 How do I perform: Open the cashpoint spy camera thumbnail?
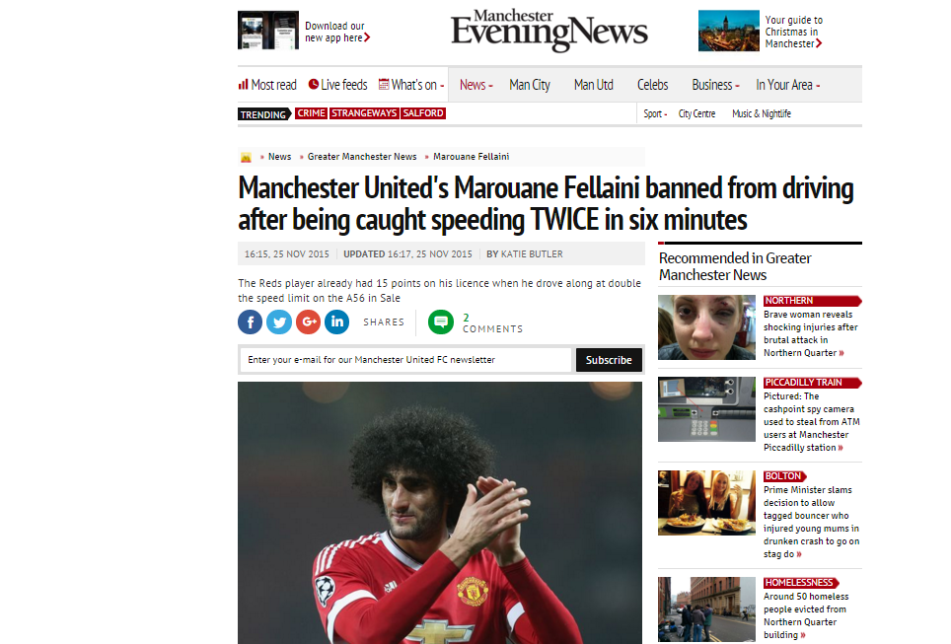(706, 409)
